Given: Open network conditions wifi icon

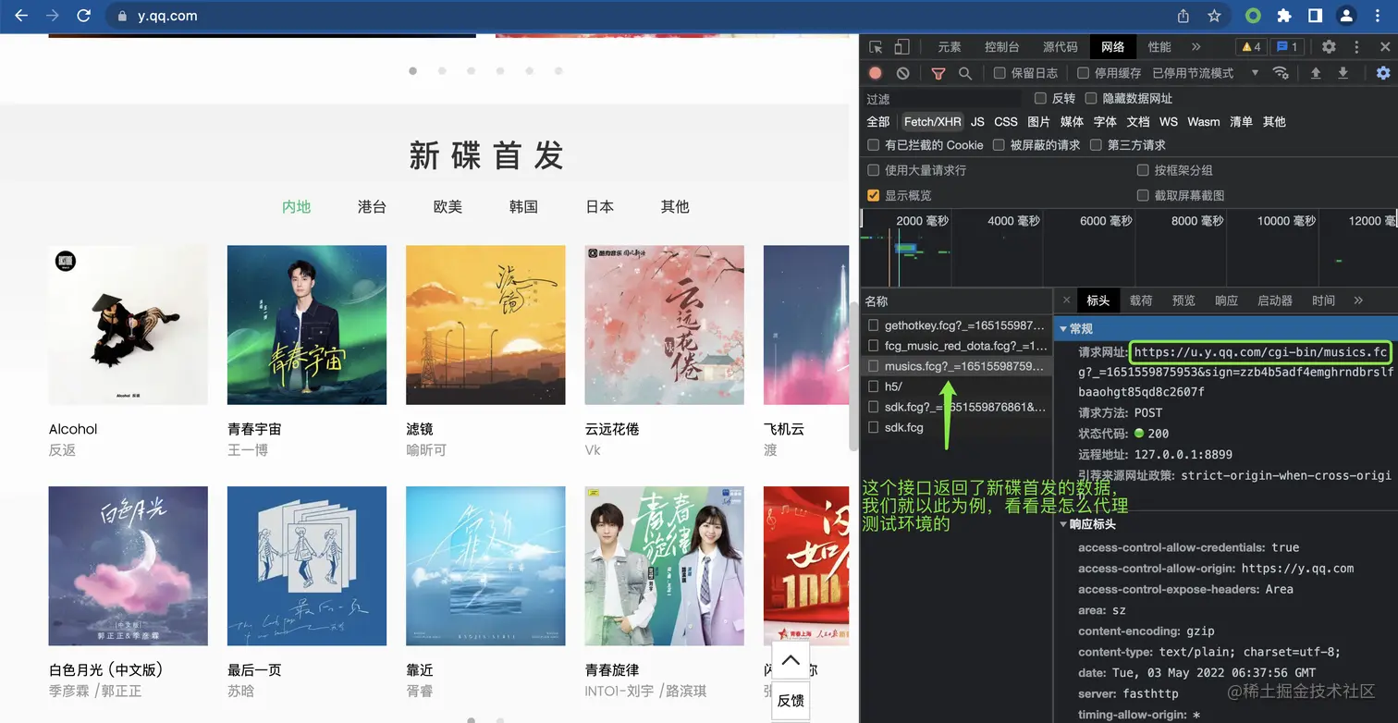Looking at the screenshot, I should click(1281, 73).
